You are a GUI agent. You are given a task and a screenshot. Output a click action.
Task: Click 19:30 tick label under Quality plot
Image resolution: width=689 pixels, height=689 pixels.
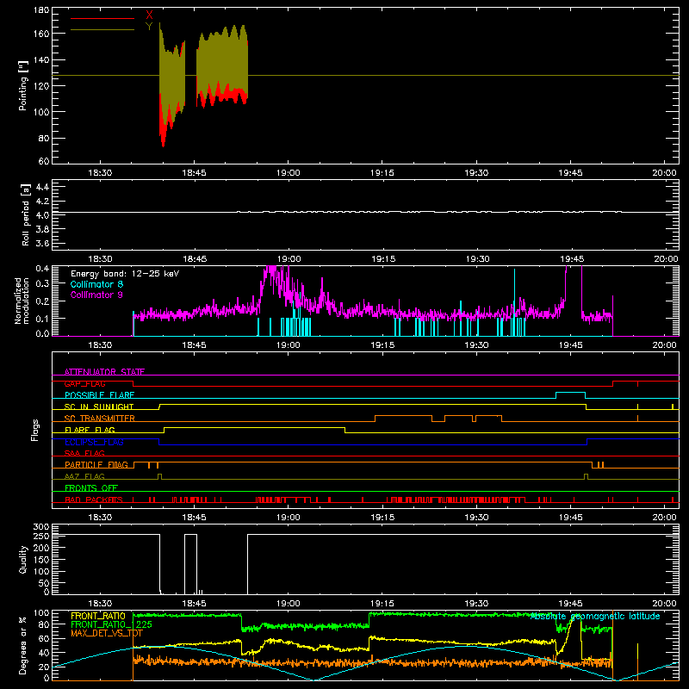(476, 604)
